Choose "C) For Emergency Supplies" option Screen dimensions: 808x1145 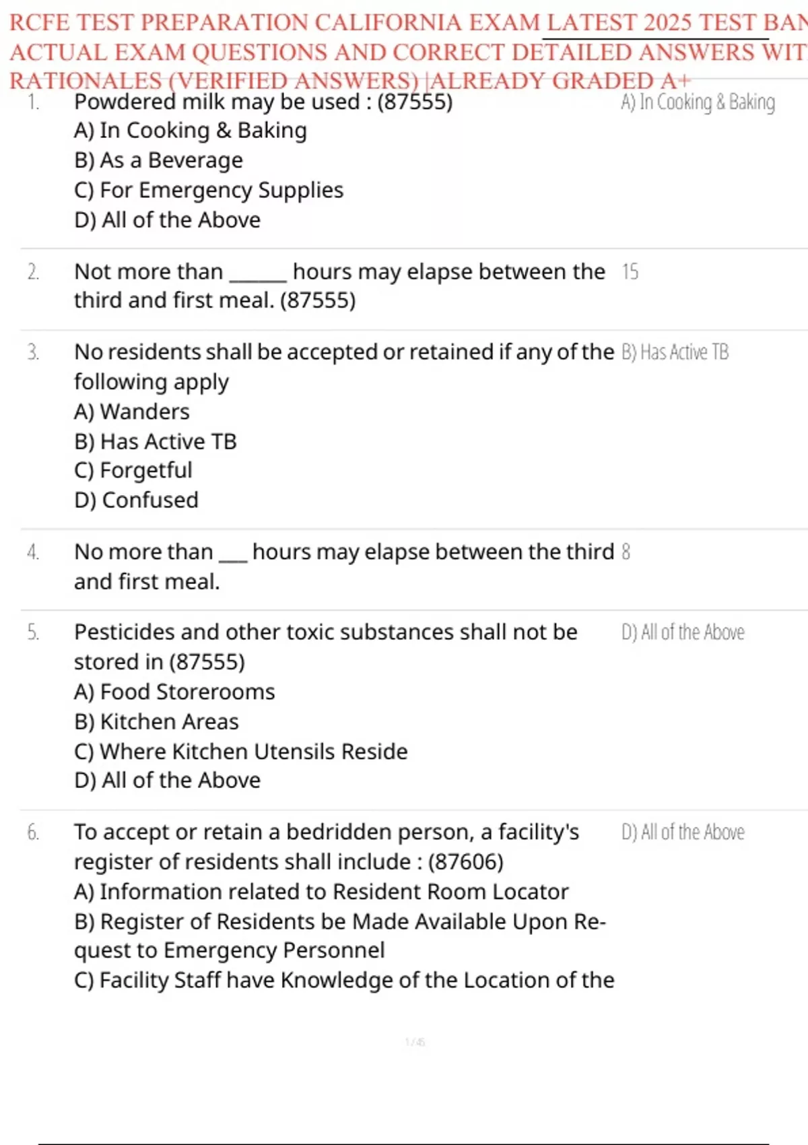[209, 190]
